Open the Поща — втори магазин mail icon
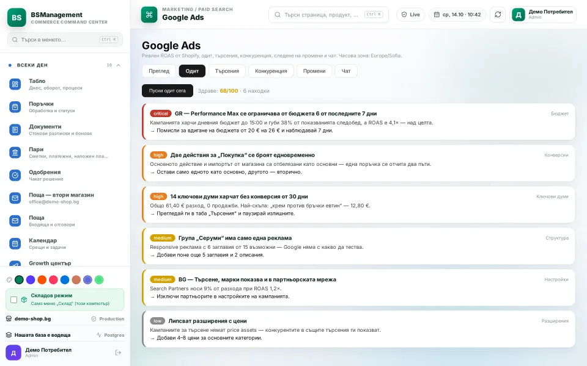Viewport: 587px width, 366px height. 15,198
